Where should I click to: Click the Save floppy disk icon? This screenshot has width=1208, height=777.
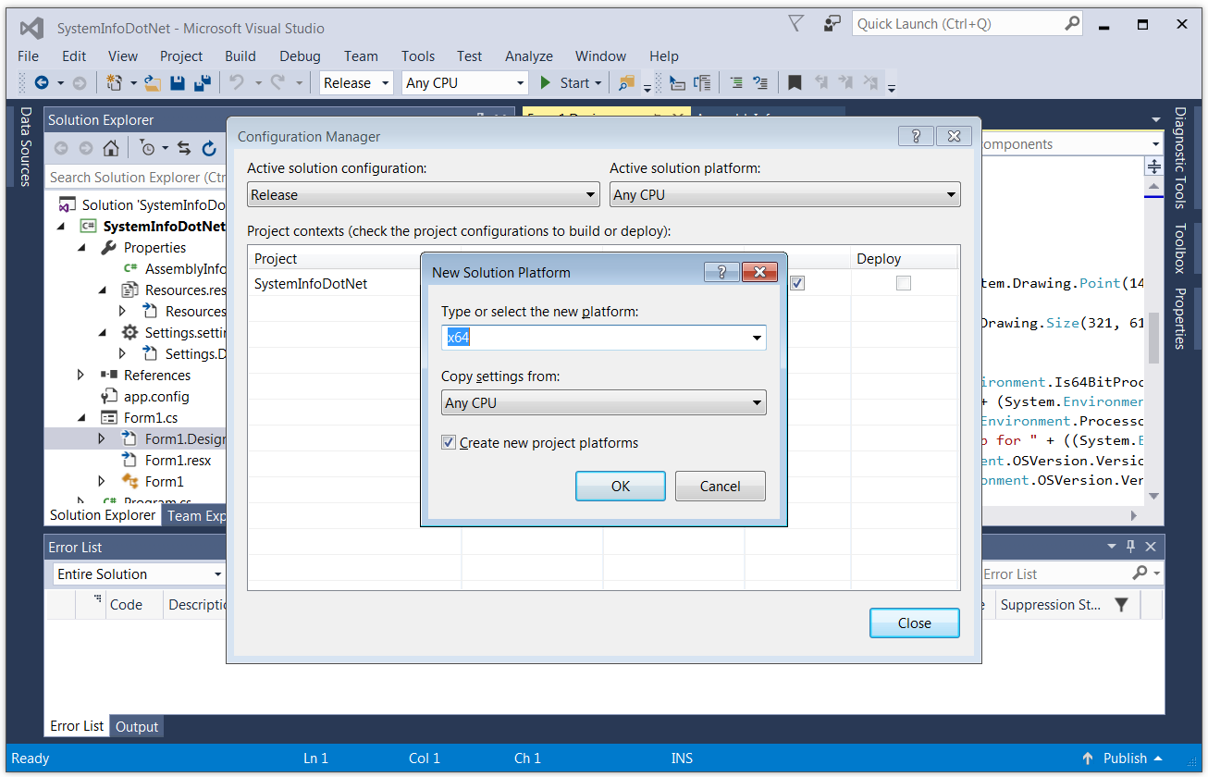(178, 83)
